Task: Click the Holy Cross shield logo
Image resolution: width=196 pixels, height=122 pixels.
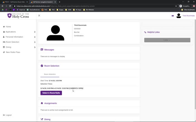Action: point(9,16)
